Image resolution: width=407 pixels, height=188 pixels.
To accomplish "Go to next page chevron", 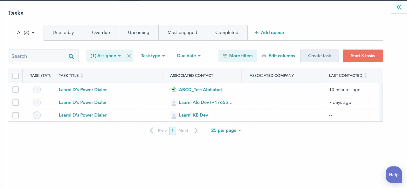I will pos(196,131).
